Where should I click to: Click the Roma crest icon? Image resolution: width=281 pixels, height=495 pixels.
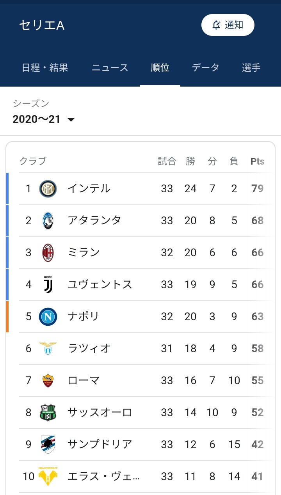click(48, 380)
